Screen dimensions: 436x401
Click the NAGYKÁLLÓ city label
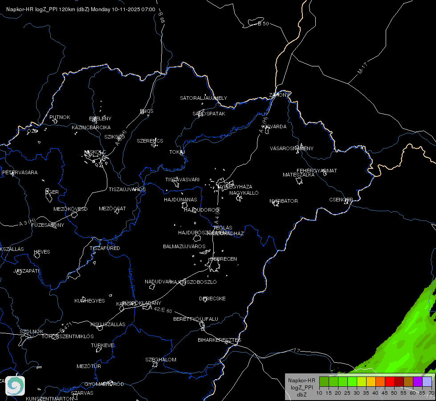pos(244,193)
